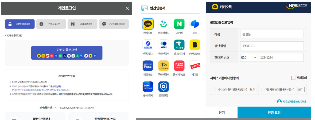
Task: Select the Naver (네이버) certificate icon
Action: point(179,24)
